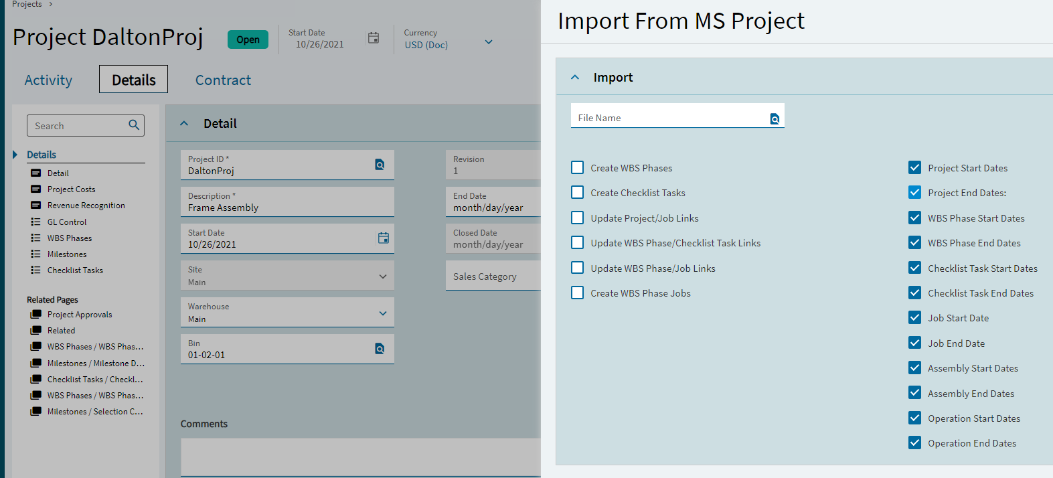
Task: Uncheck Operation Start Dates checkbox
Action: pos(914,418)
